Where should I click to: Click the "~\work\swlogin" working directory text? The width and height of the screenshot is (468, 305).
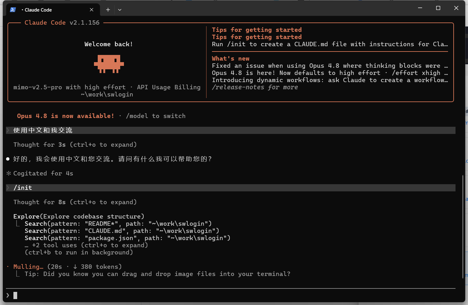coord(107,94)
